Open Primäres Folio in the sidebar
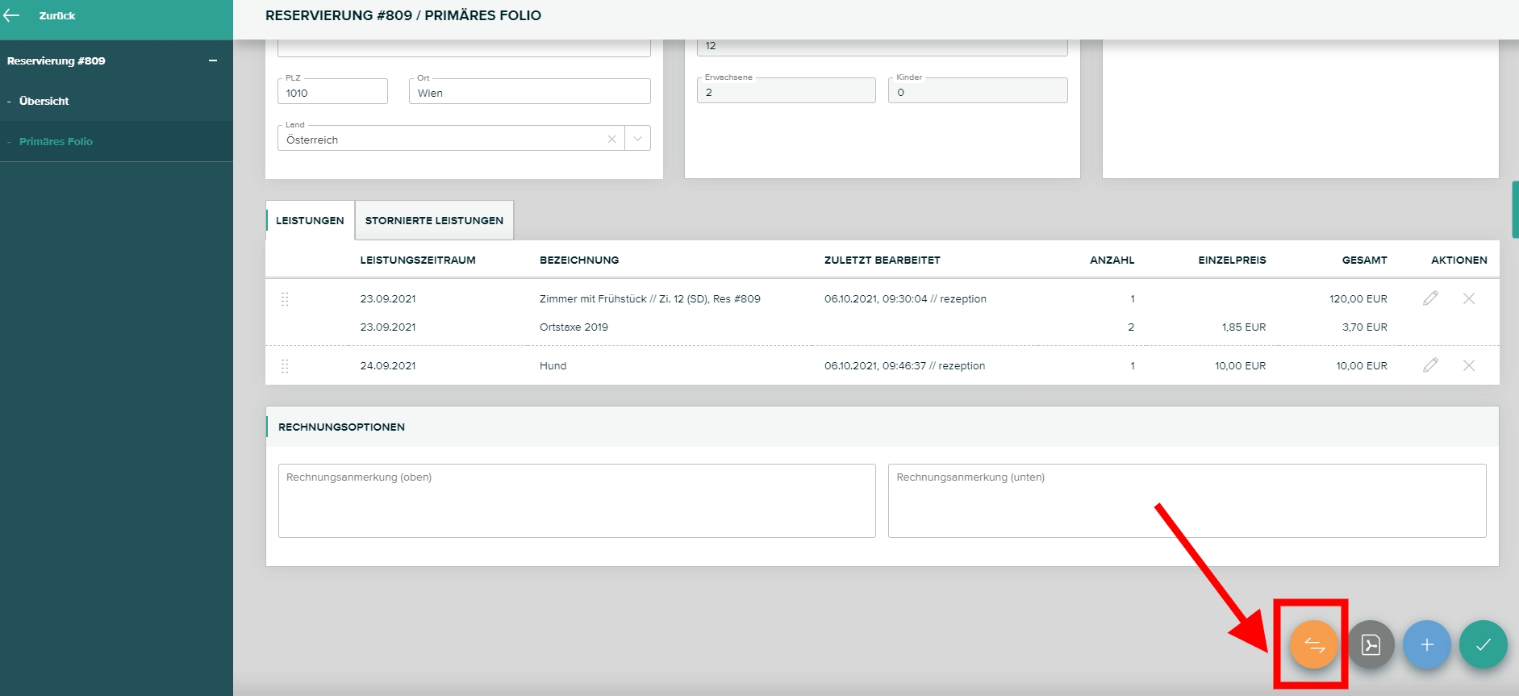The height and width of the screenshot is (696, 1519). pyautogui.click(x=56, y=141)
